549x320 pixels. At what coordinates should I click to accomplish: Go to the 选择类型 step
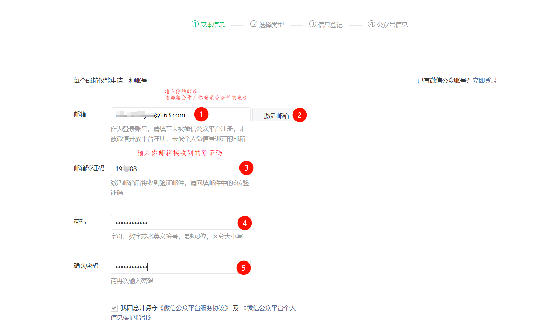pos(267,25)
